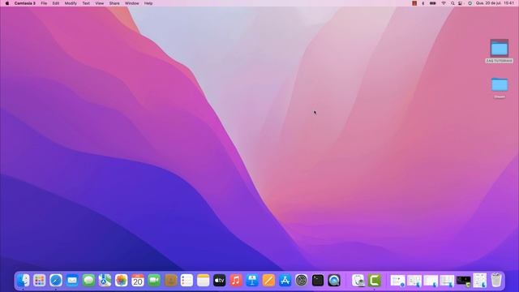Image resolution: width=519 pixels, height=292 pixels.
Task: Open the Text menu
Action: pyautogui.click(x=86, y=3)
